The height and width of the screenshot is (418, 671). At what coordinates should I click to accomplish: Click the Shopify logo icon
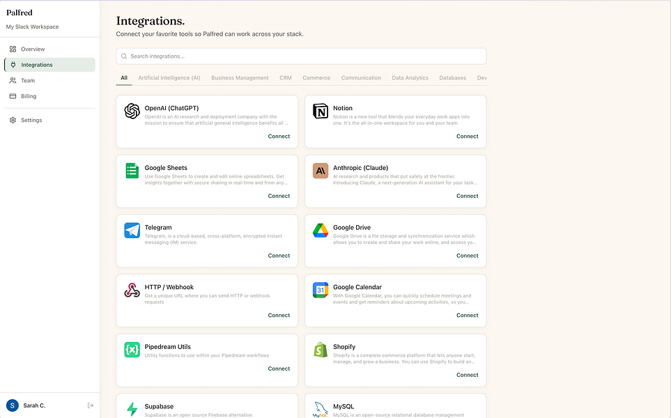[x=321, y=350]
